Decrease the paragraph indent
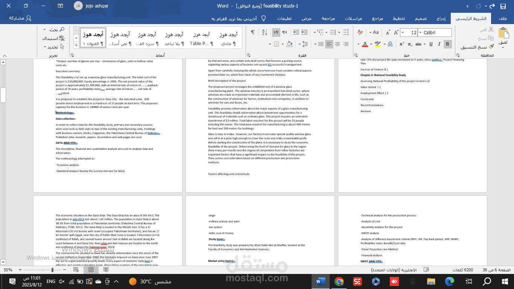This screenshot has height=289, width=514. click(x=304, y=32)
